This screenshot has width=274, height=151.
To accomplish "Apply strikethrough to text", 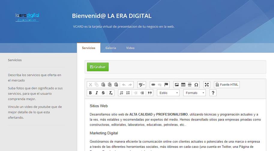I will (x=103, y=93).
